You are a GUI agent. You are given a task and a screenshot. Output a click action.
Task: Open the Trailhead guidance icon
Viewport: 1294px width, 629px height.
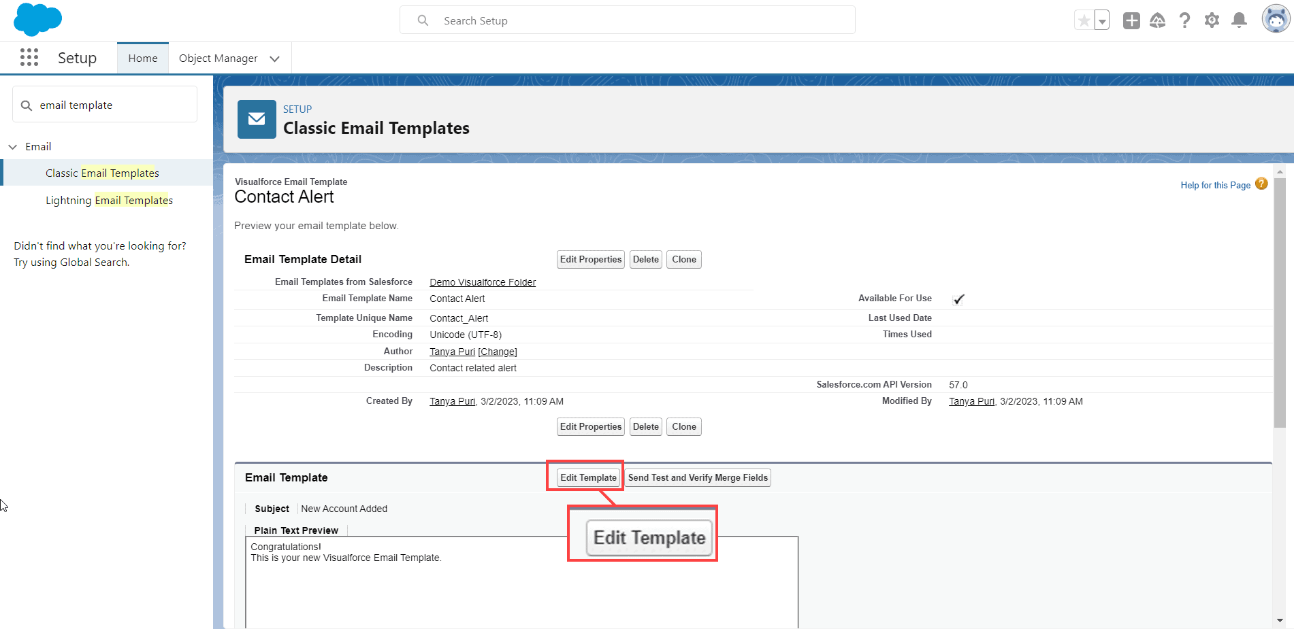coord(1158,20)
